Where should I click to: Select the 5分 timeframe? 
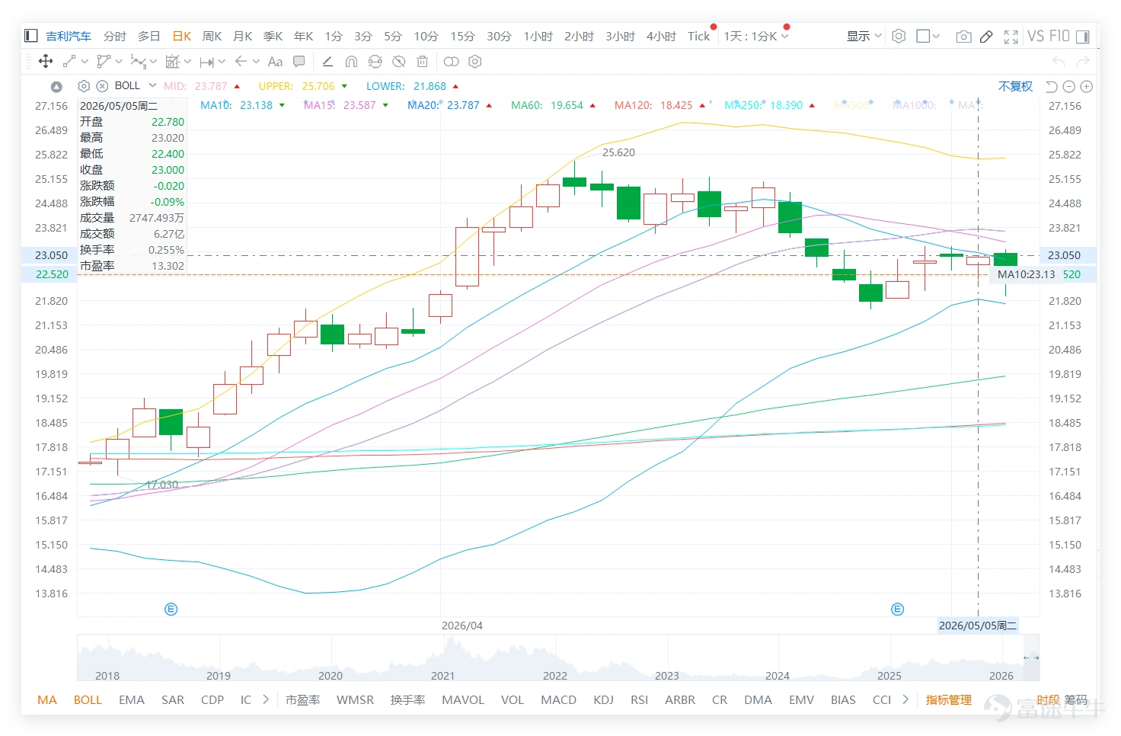[x=393, y=36]
